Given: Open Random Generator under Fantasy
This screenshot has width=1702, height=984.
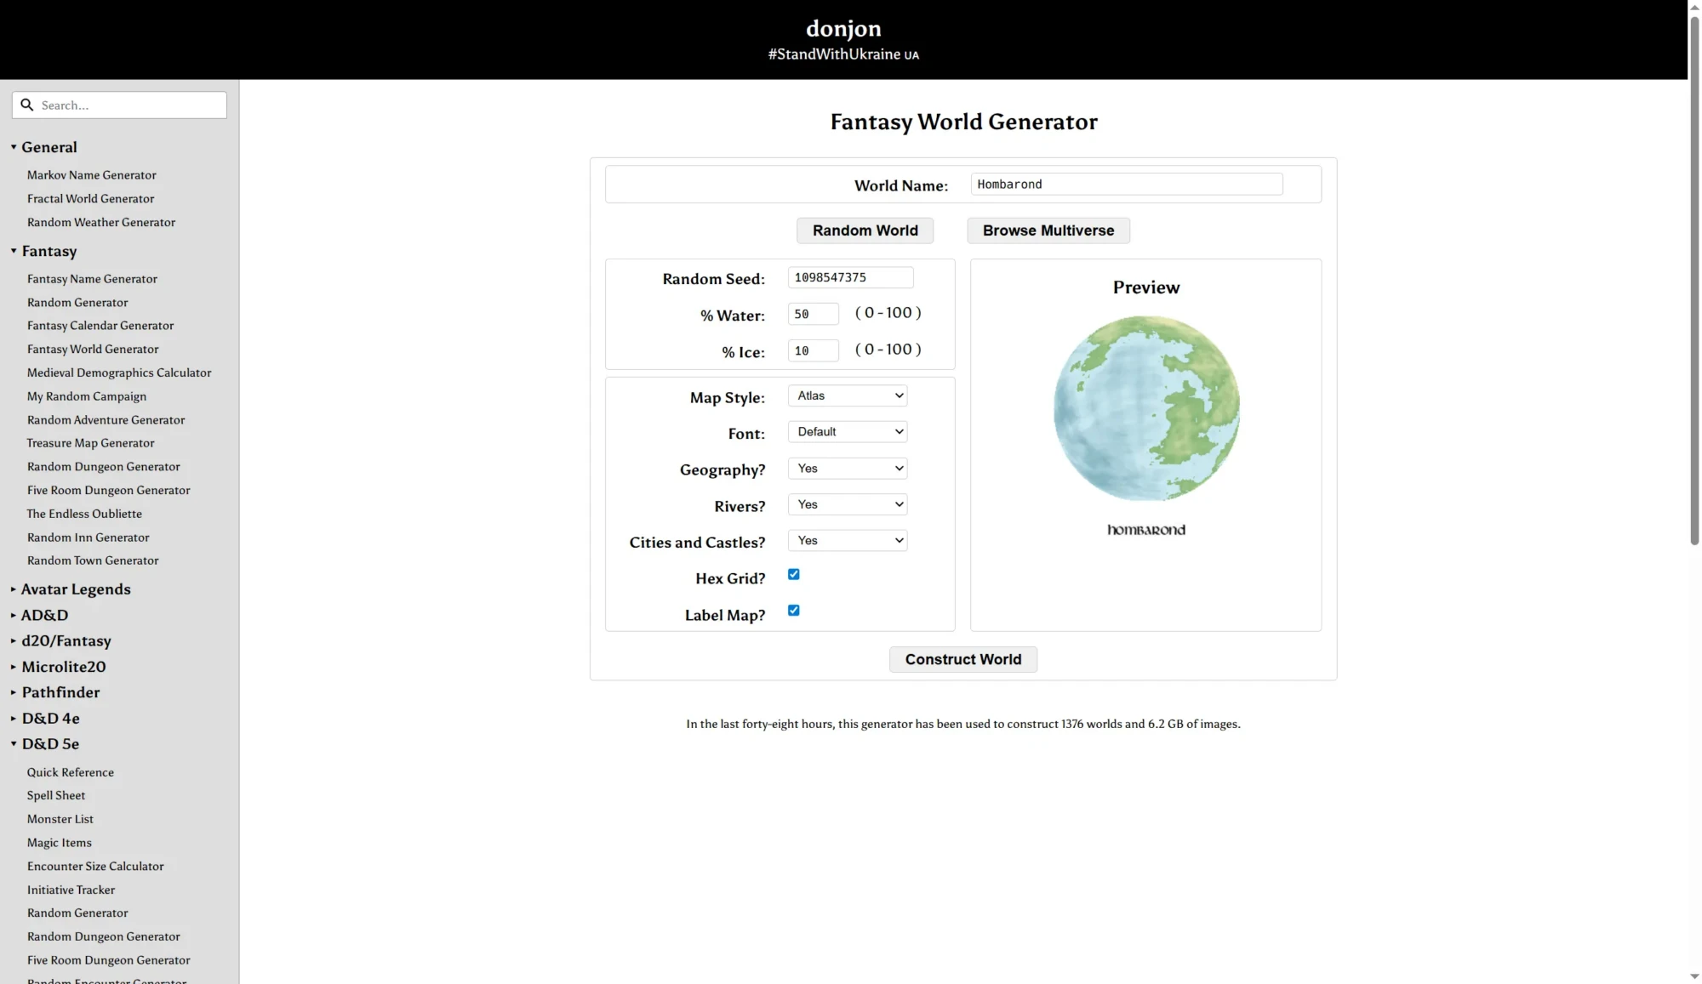Looking at the screenshot, I should point(77,303).
